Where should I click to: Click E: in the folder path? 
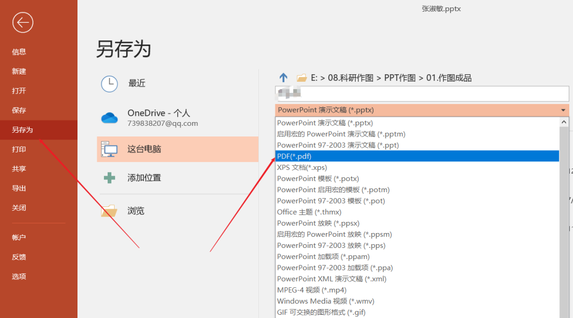click(314, 78)
